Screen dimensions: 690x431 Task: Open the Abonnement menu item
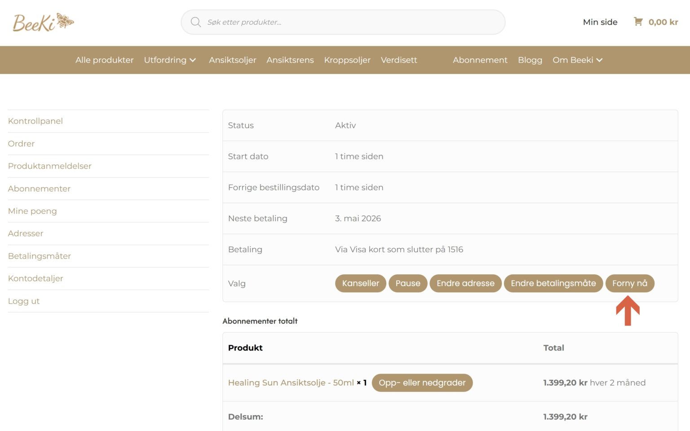click(x=480, y=60)
